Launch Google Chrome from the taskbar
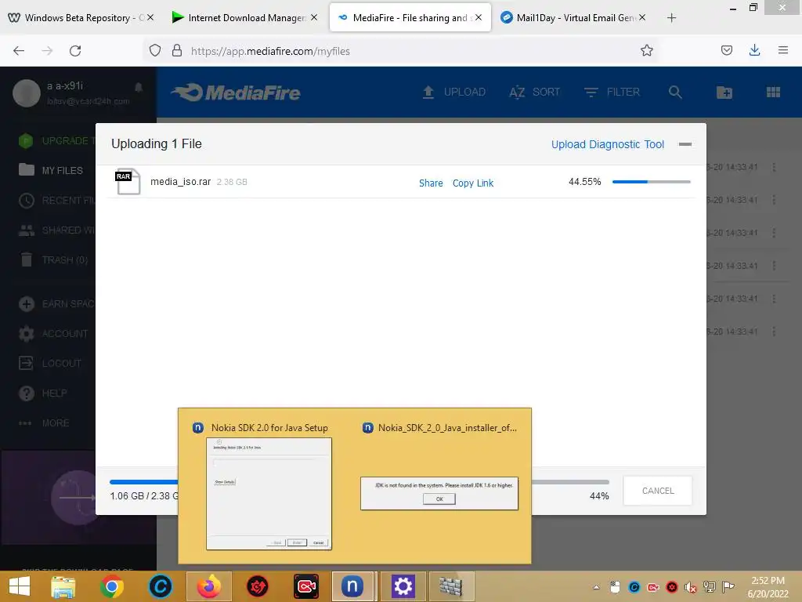 coord(111,586)
